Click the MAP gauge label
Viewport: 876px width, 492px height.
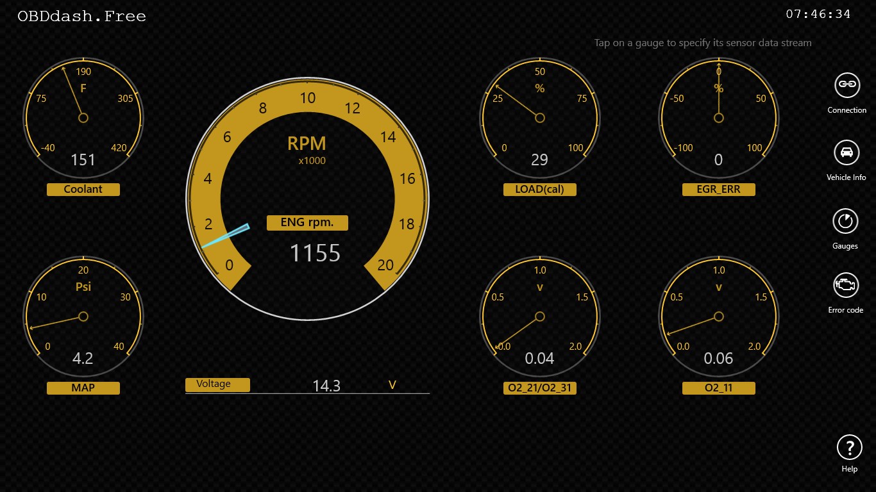(83, 388)
